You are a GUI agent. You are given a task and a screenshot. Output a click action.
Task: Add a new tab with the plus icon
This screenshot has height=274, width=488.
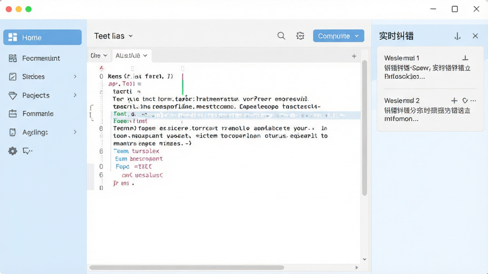[x=354, y=56]
